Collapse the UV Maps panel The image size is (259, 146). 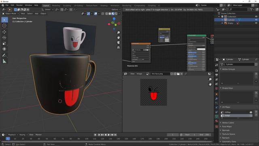[x=226, y=107]
